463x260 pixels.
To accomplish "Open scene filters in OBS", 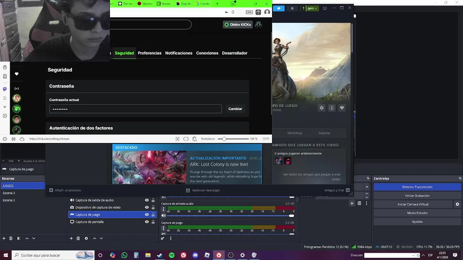I will 18,238.
